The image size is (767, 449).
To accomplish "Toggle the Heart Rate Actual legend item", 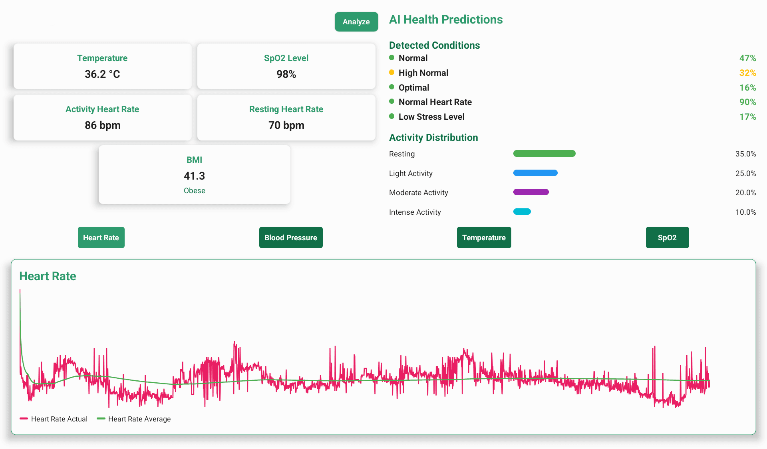I will [x=54, y=419].
